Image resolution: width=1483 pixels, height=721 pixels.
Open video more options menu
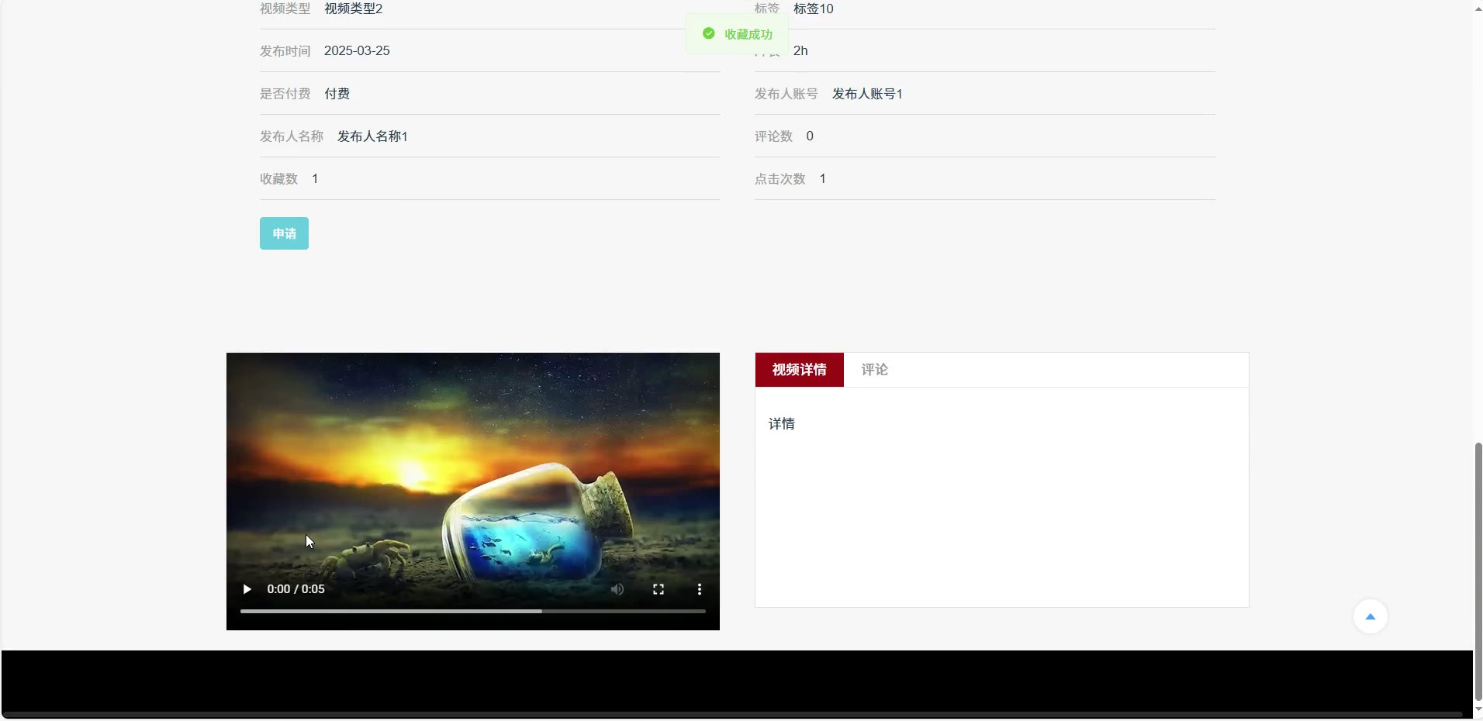700,589
